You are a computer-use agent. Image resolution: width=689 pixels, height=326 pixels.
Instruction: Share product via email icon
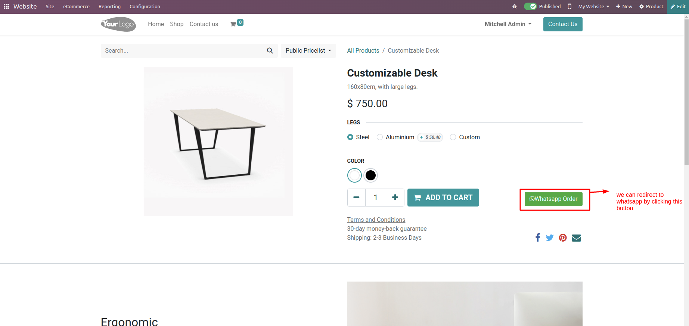576,238
